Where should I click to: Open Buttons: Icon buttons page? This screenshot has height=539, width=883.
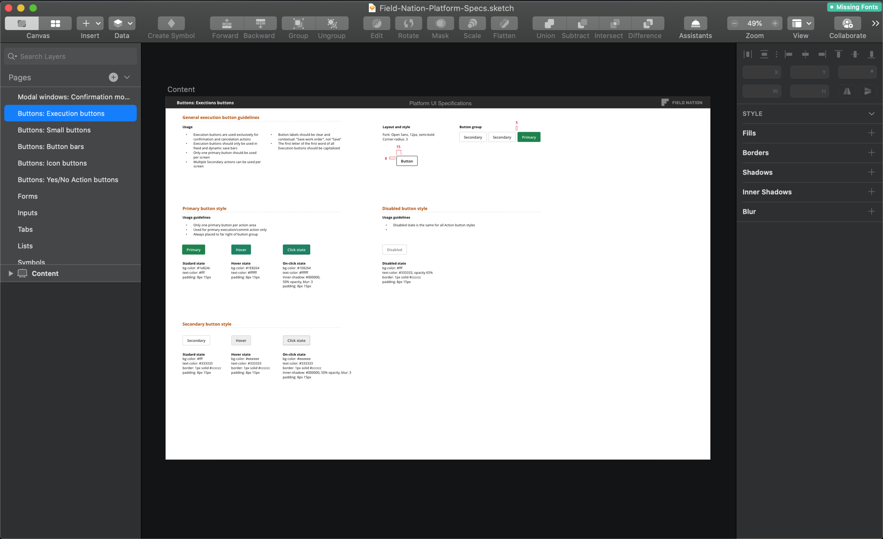point(71,163)
